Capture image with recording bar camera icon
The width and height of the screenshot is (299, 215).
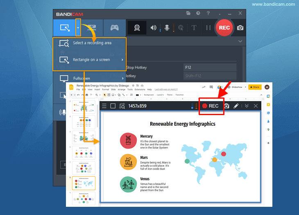pos(227,106)
